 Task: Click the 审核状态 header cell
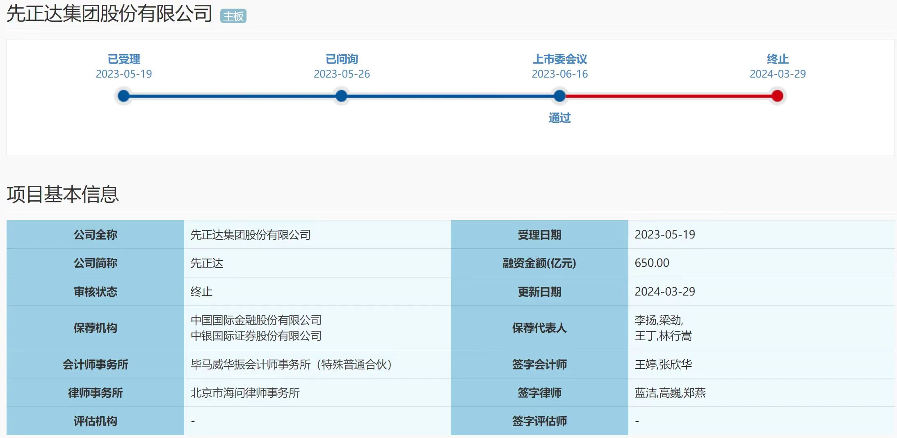pos(95,291)
